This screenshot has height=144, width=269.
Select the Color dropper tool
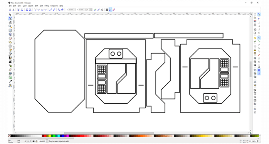pyautogui.click(x=10, y=81)
